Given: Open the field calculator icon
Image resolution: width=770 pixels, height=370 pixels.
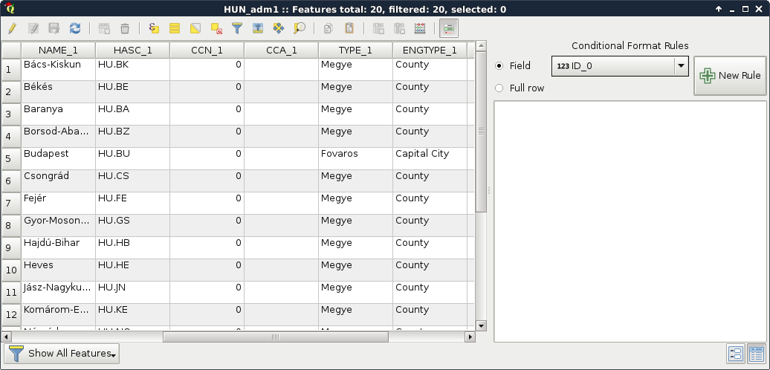Looking at the screenshot, I should [x=420, y=29].
